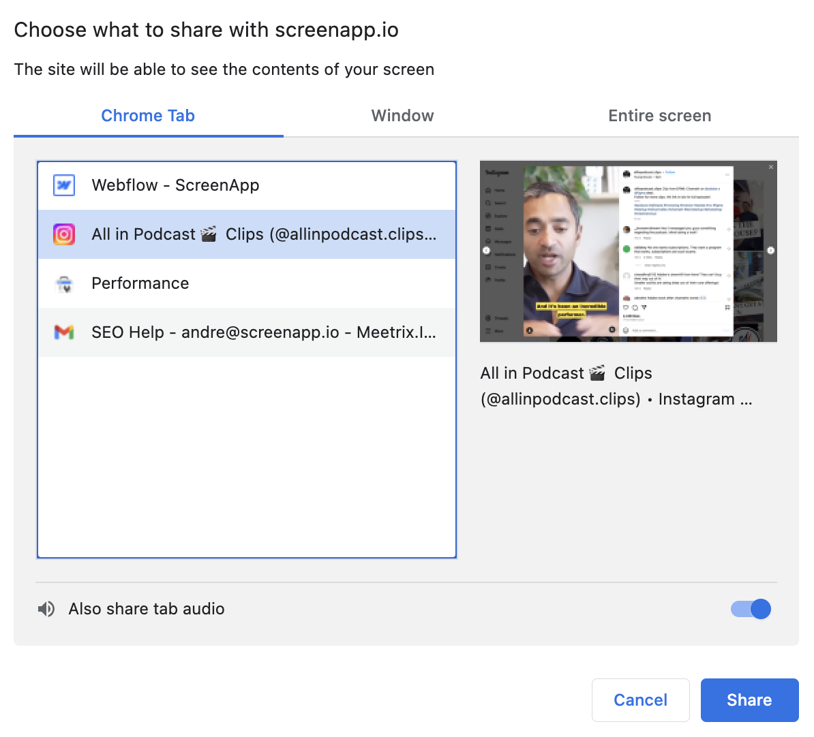Click the Cancel button
The height and width of the screenshot is (737, 814).
coord(641,700)
